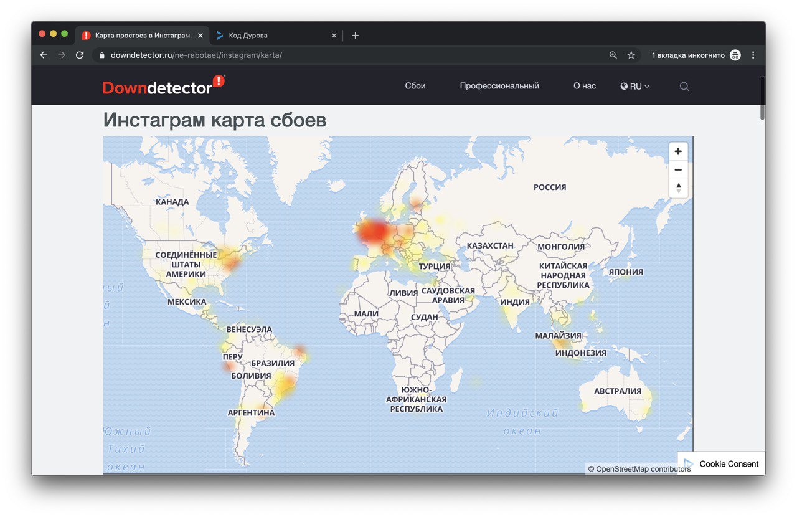The width and height of the screenshot is (797, 517).
Task: Click the ЛИВИЯ label on map
Action: click(403, 293)
